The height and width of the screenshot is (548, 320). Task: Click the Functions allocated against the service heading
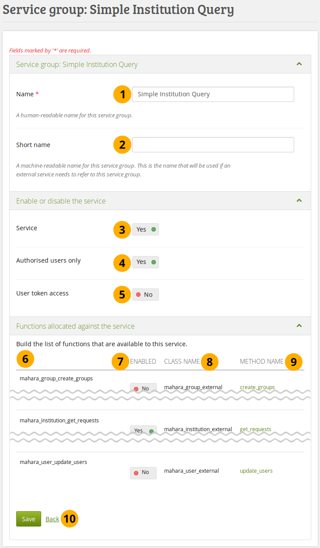75,327
